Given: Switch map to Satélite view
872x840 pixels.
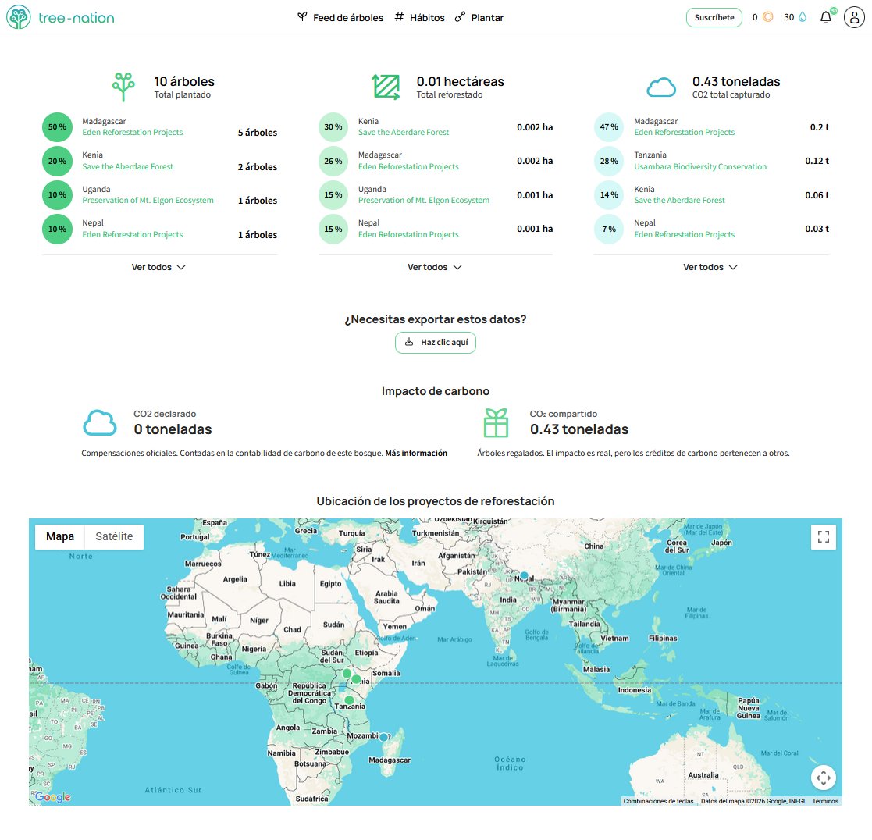Looking at the screenshot, I should point(114,537).
